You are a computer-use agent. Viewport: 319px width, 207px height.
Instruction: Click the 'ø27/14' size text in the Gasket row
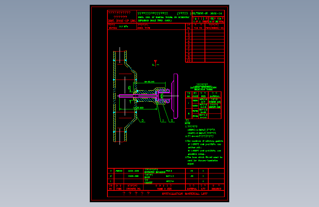[x=170, y=181]
